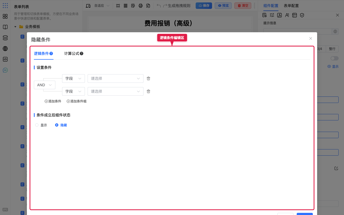Click the 条件成立后组件状态 heading
The image size is (344, 215).
pos(53,115)
